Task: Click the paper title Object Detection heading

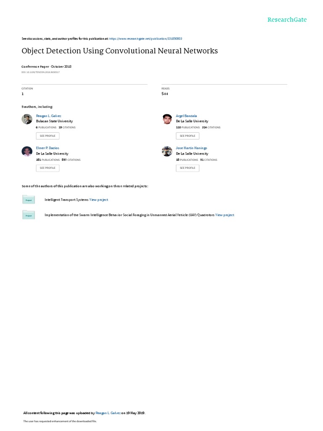Action: click(120, 51)
